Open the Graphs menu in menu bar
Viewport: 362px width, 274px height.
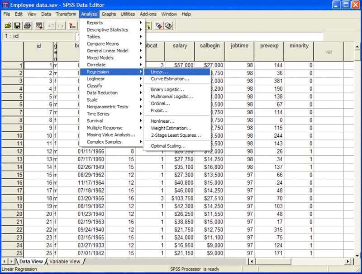pyautogui.click(x=109, y=14)
